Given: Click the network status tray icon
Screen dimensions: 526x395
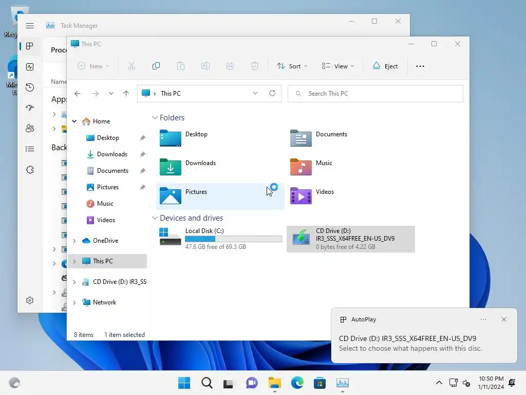Looking at the screenshot, I should (453, 383).
